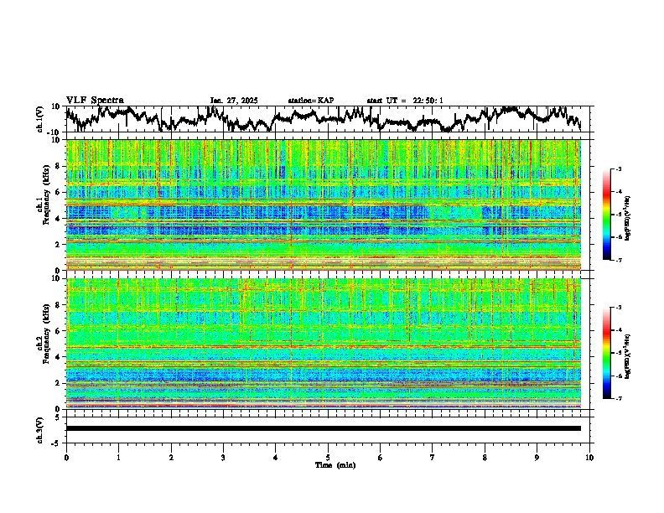The height and width of the screenshot is (513, 664).
Task: Click the time axis tick label "9"
Action: pyautogui.click(x=537, y=458)
